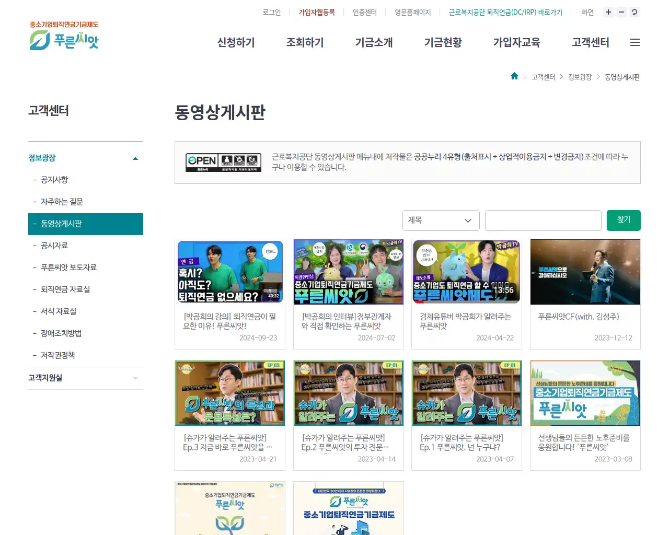669x535 pixels.
Task: Open the 기금현황 menu
Action: [x=443, y=43]
